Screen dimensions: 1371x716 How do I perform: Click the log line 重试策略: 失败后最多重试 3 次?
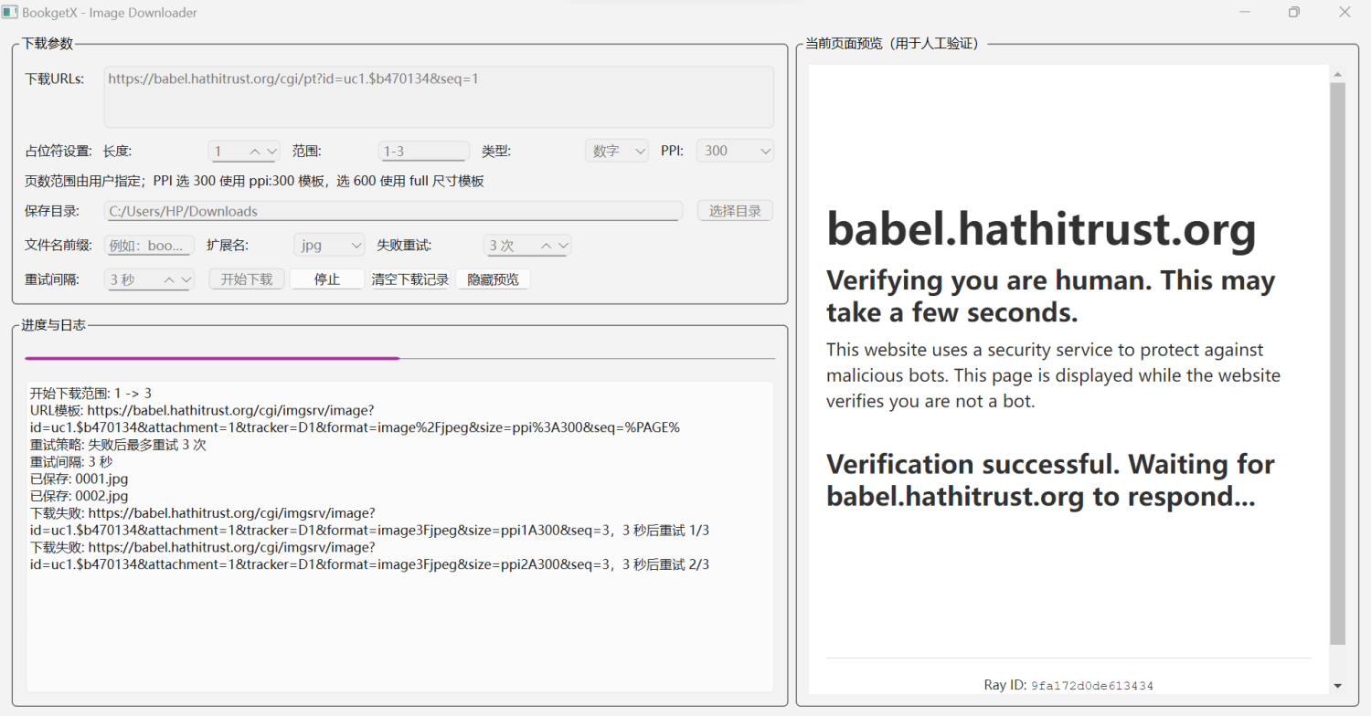[x=118, y=445]
